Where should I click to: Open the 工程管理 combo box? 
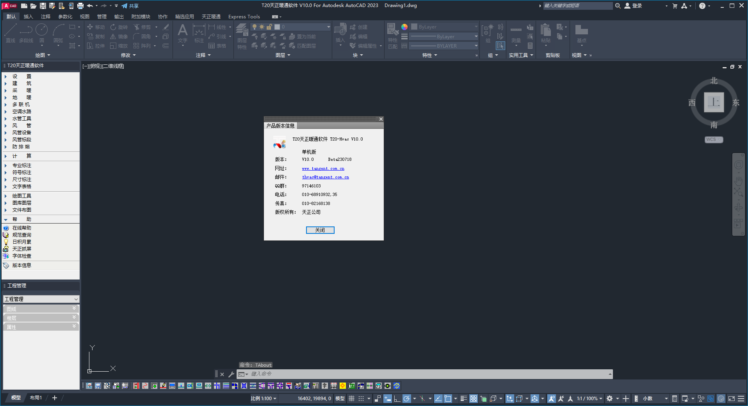(x=41, y=299)
